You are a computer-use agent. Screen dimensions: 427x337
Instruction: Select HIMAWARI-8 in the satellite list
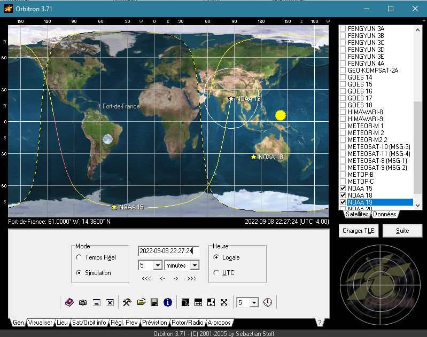pos(365,112)
